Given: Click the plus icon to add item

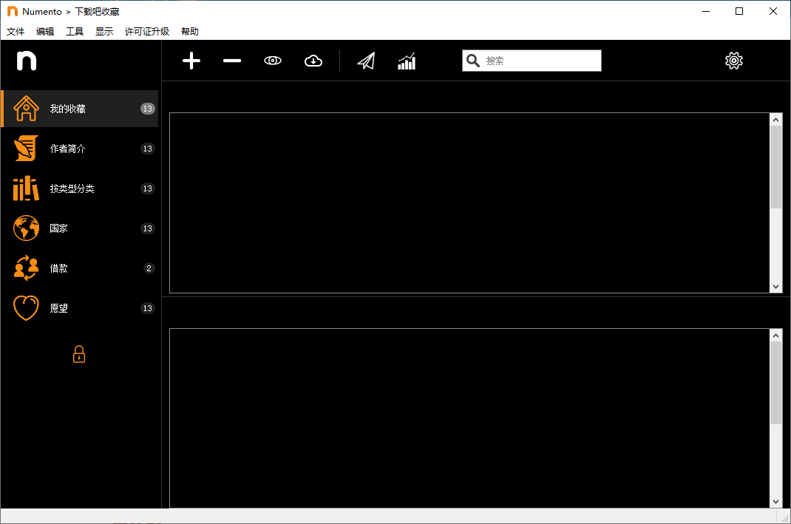Looking at the screenshot, I should click(x=191, y=61).
